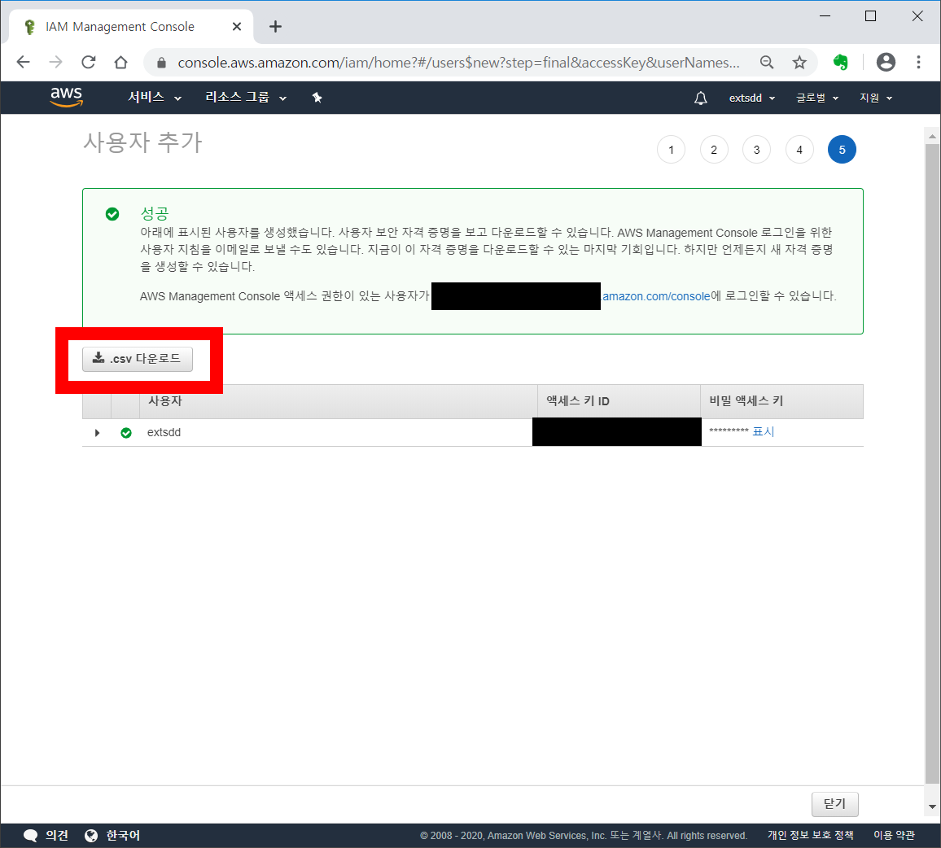Select wizard step 5
The width and height of the screenshot is (941, 848).
(x=842, y=150)
